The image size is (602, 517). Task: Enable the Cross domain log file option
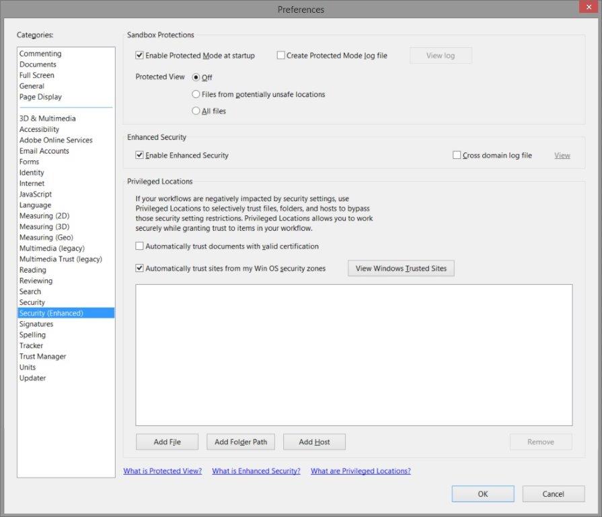pos(455,155)
